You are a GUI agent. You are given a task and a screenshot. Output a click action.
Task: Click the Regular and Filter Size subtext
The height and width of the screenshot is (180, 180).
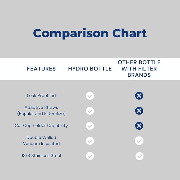[x=41, y=114]
